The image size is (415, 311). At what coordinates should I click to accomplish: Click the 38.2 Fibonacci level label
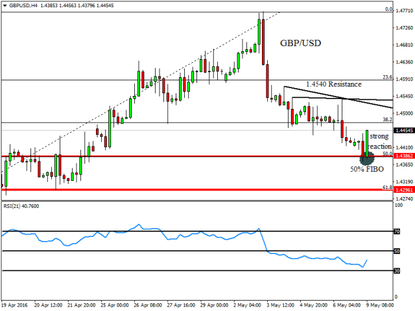click(388, 119)
